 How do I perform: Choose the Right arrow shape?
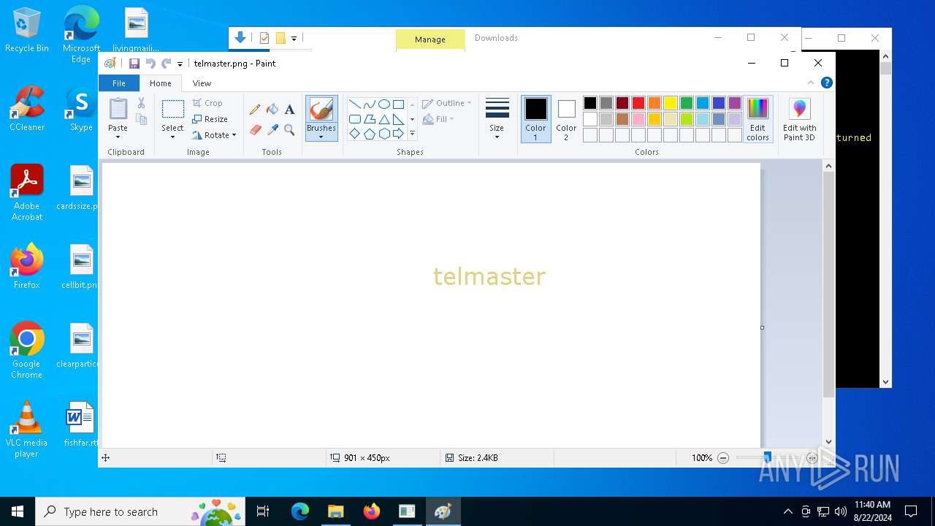click(398, 134)
